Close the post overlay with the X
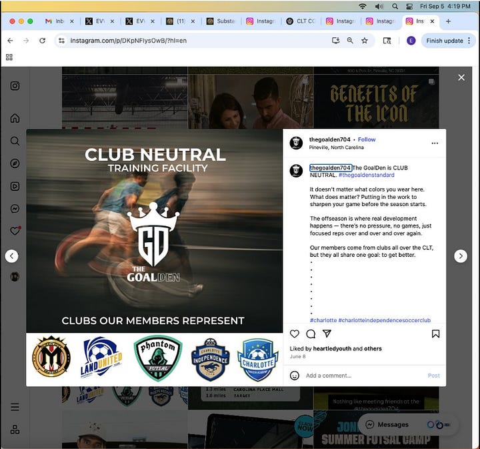Image resolution: width=480 pixels, height=449 pixels. (x=461, y=77)
